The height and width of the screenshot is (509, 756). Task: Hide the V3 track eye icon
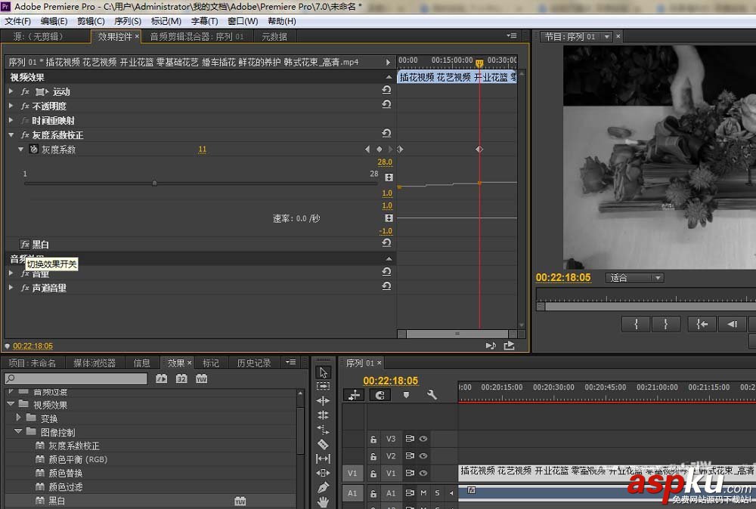[x=423, y=438]
